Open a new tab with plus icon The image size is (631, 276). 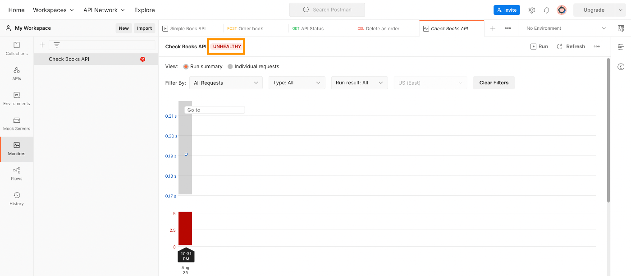pyautogui.click(x=493, y=28)
